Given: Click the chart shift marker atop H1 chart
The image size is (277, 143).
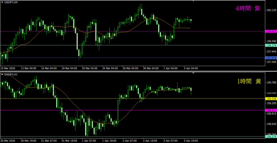Looking at the screenshot, I should pyautogui.click(x=193, y=73).
